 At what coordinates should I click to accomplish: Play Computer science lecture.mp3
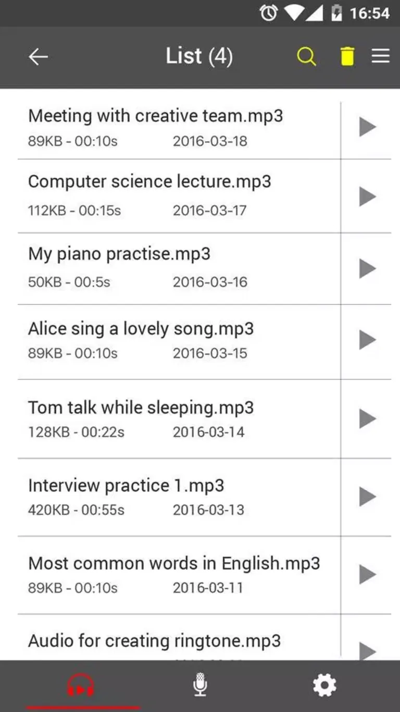367,197
